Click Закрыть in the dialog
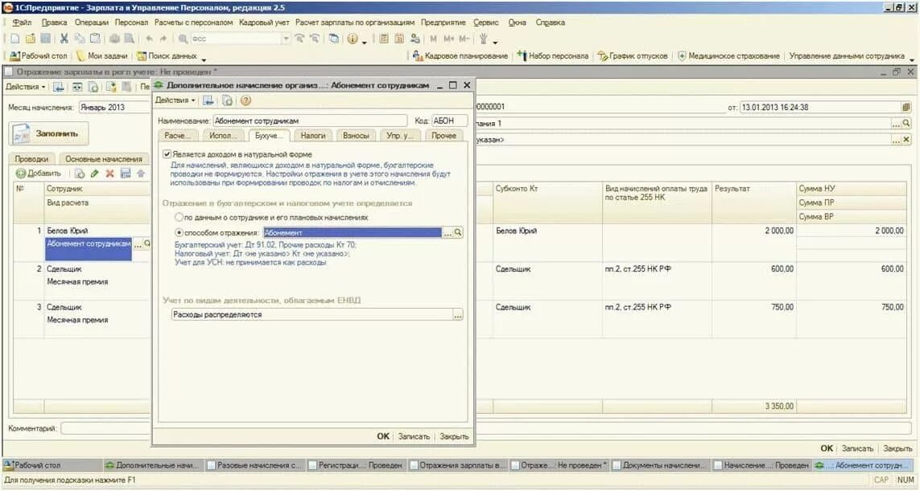The height and width of the screenshot is (491, 920). (x=454, y=436)
